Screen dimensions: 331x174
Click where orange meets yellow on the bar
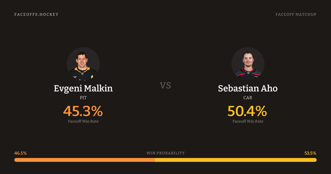(155, 160)
